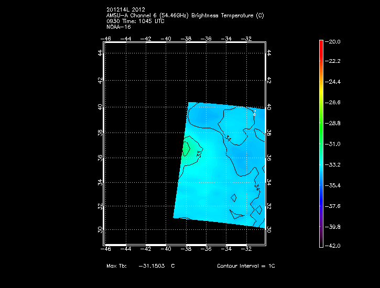The height and width of the screenshot is (288, 380).
Task: Click the -40 longitude label on the bottom axis
Action: coord(167,250)
